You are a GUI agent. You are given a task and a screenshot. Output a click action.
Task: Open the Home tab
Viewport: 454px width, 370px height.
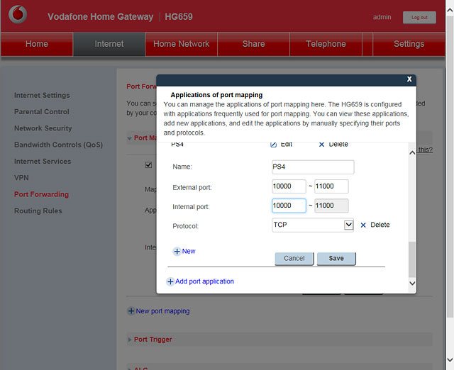click(x=37, y=44)
